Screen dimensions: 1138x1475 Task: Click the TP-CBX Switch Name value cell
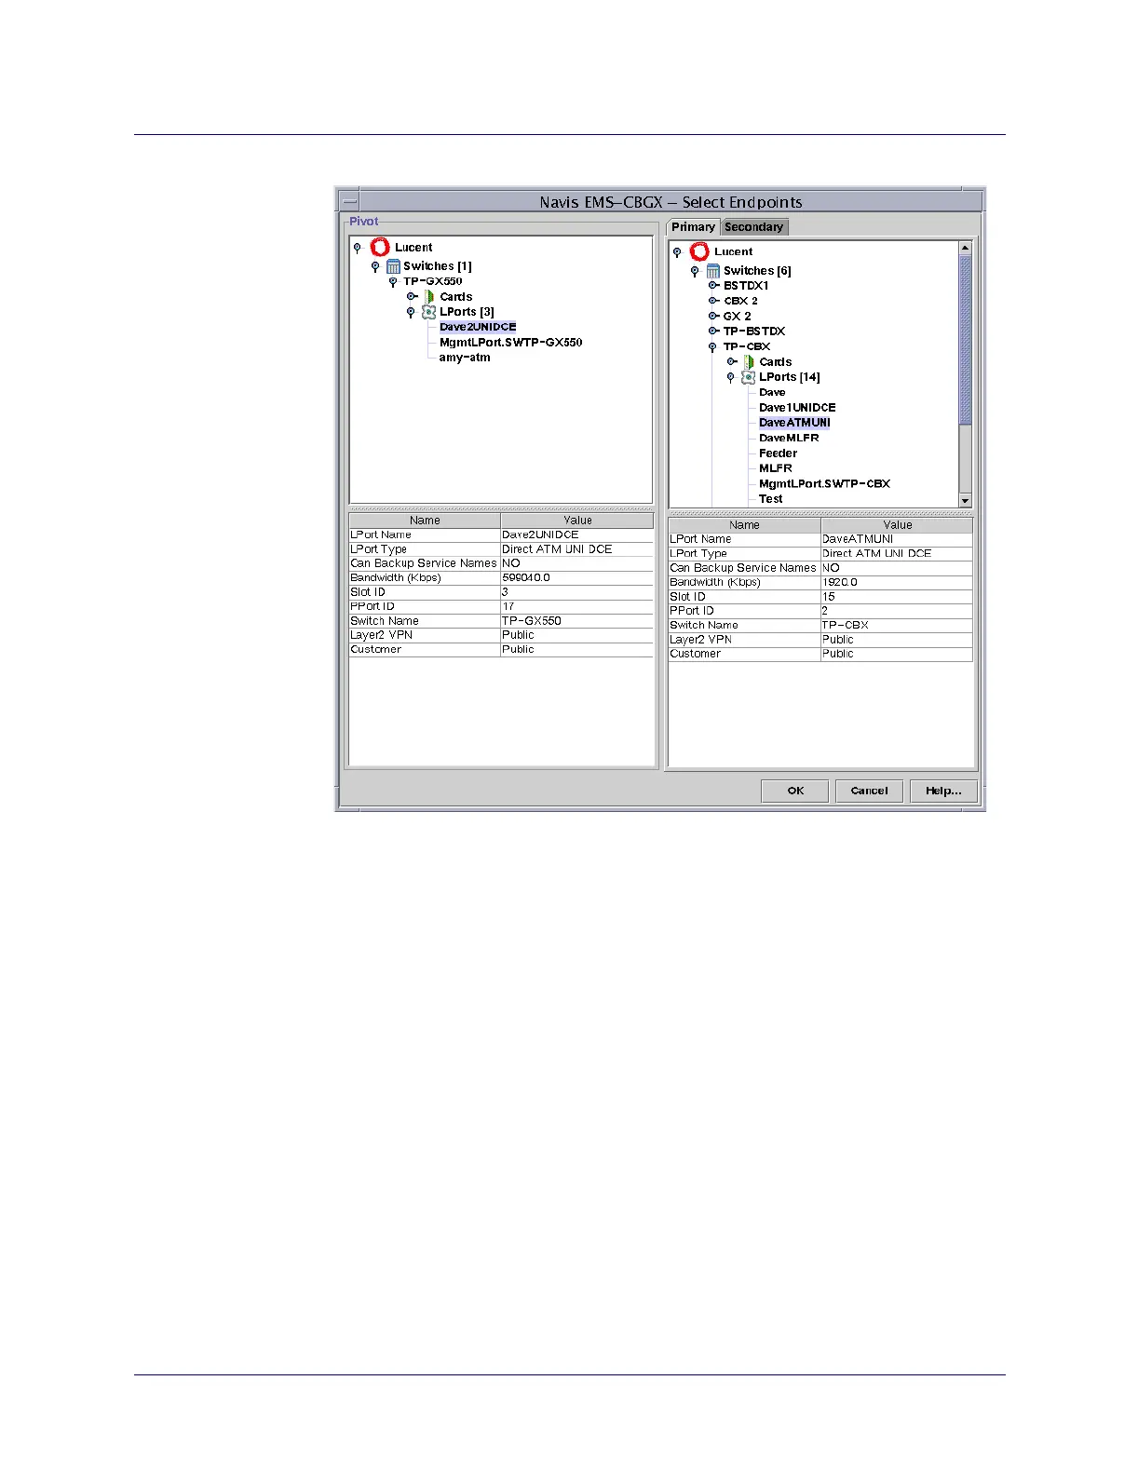[x=897, y=625]
